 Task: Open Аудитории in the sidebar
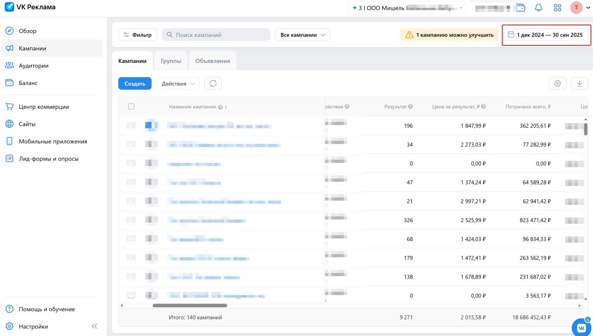coord(33,66)
